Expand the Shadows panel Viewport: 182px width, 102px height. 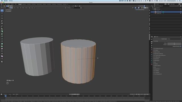156,64
